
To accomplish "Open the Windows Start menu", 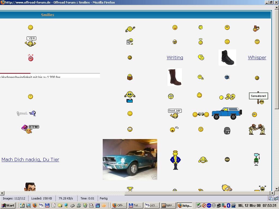I will 8,205.
